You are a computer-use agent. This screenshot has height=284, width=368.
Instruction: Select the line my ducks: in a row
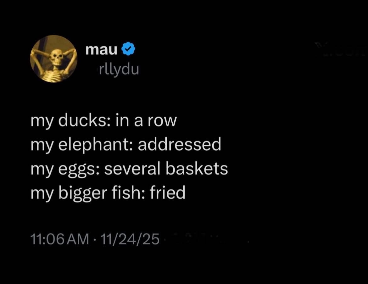point(103,120)
